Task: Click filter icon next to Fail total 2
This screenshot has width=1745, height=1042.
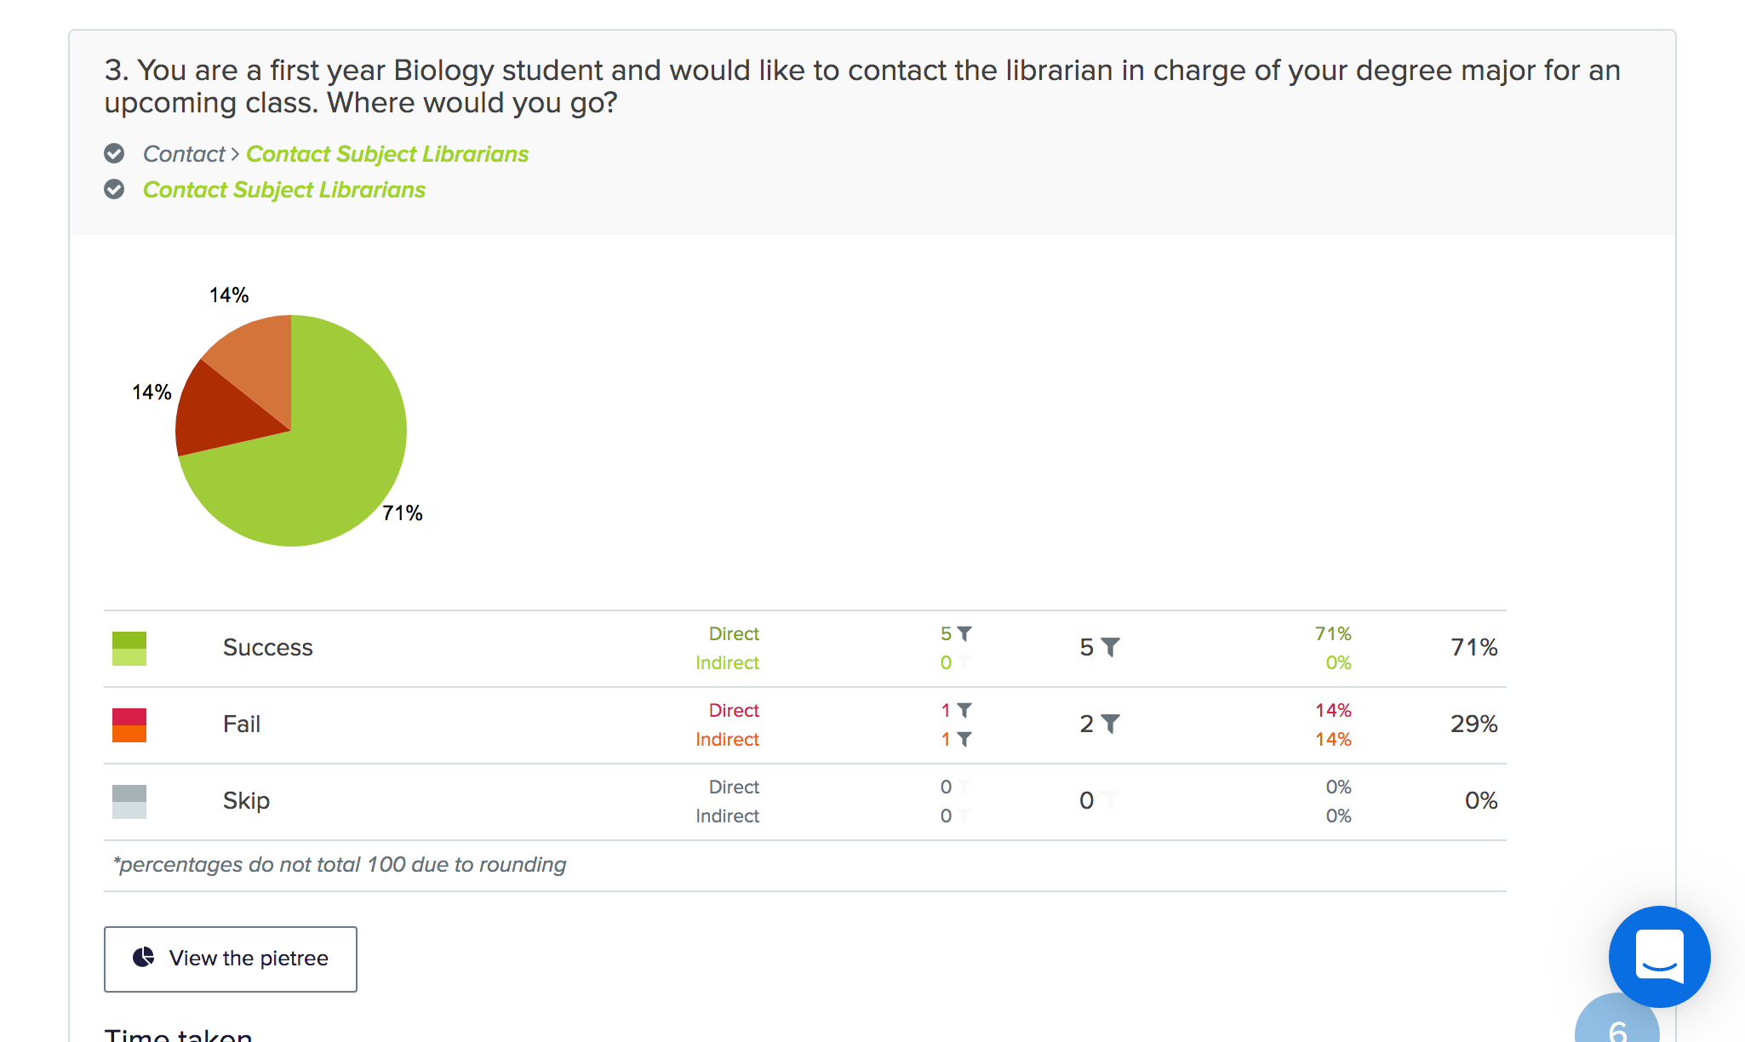Action: coord(1111,724)
